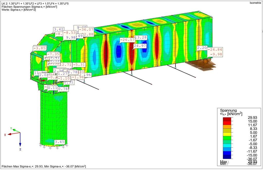Select the stress value label 24.97
Screen dimensions: 263x170
pos(140,46)
